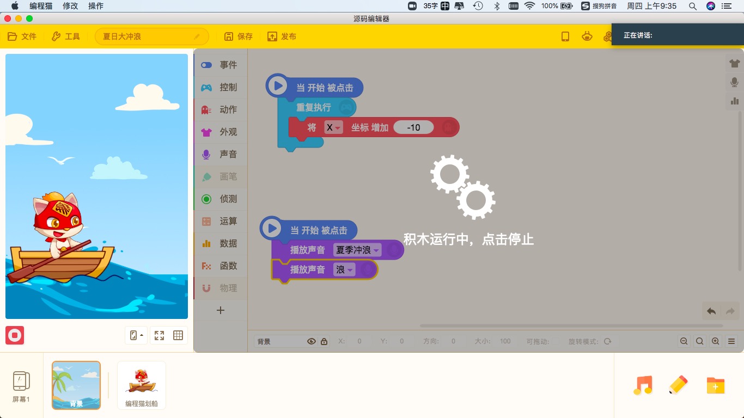Viewport: 744px width, 418px height.
Task: Click the plus button to add block categories
Action: [x=220, y=310]
